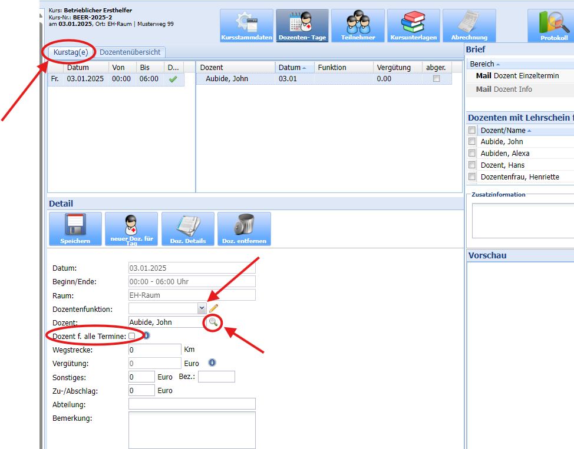Sort the Bereich column in Brief panel
The height and width of the screenshot is (449, 574).
[x=484, y=64]
